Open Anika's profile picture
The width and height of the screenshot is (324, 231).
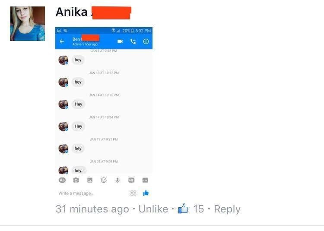coord(28,24)
